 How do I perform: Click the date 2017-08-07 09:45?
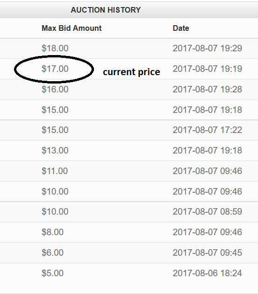click(208, 252)
